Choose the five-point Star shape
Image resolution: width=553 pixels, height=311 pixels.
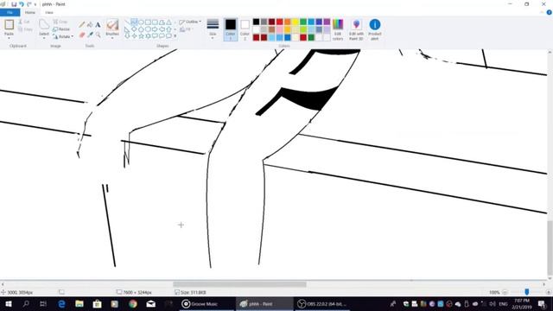[141, 36]
